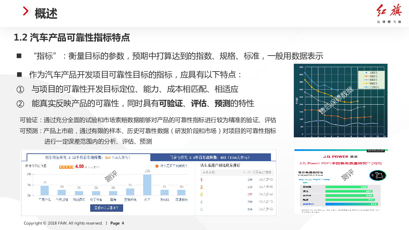Switch to the 可靠性研究 3-5年百车故障数 tab

[211, 157]
